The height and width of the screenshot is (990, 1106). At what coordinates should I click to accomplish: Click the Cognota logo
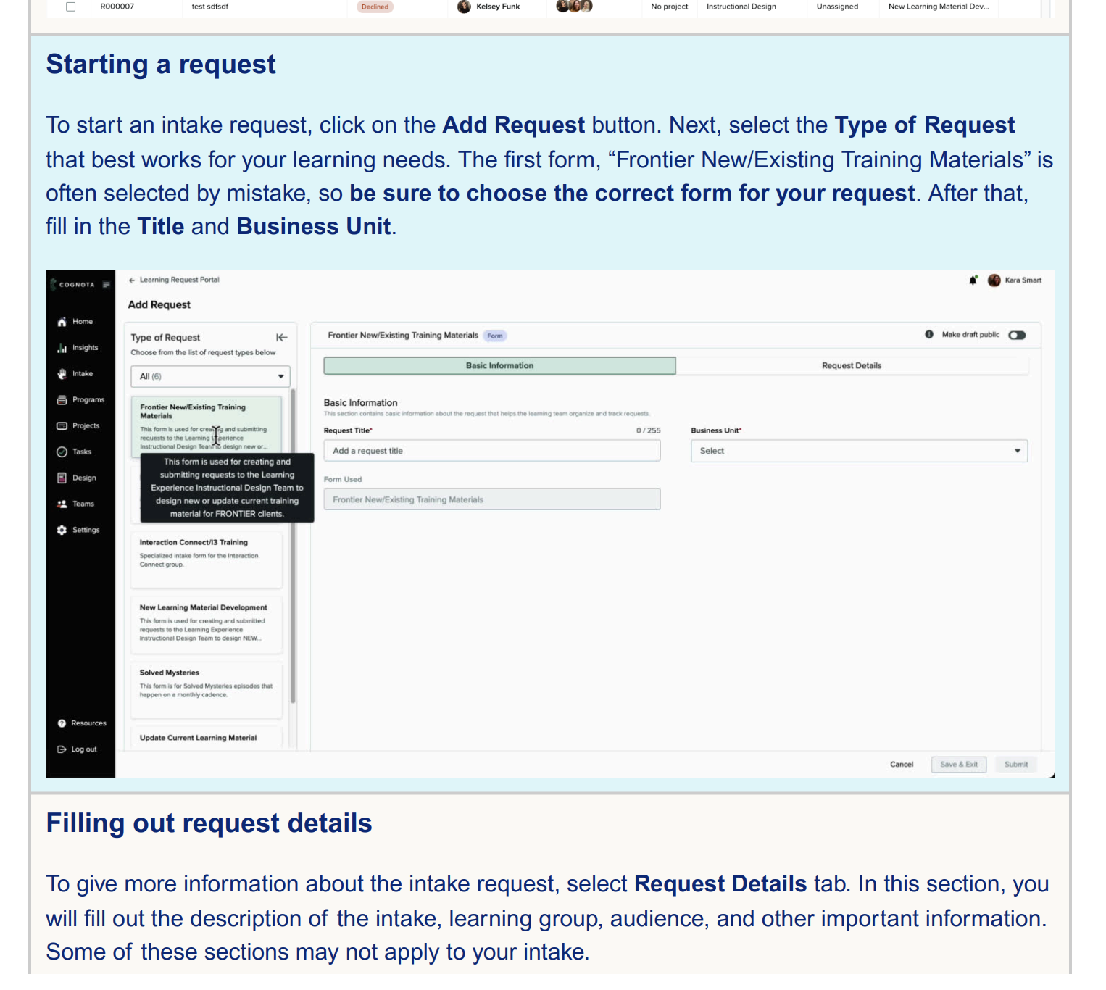pos(72,285)
